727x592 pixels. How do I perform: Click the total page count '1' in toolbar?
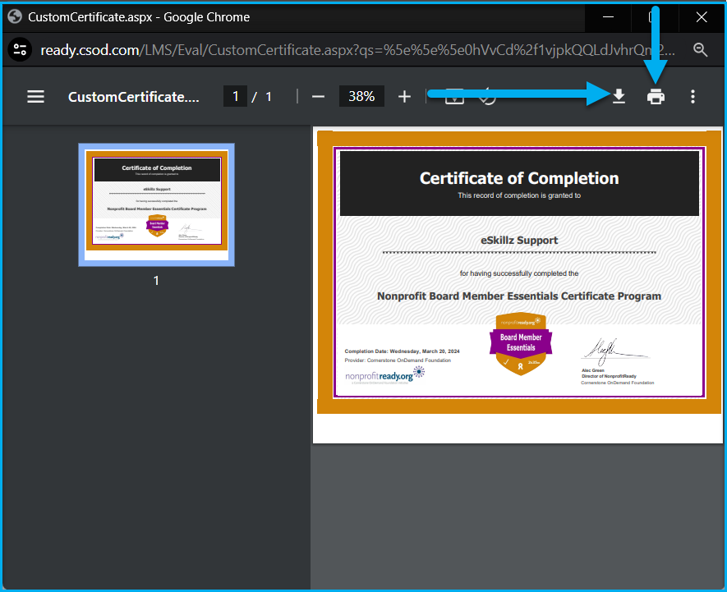click(269, 96)
